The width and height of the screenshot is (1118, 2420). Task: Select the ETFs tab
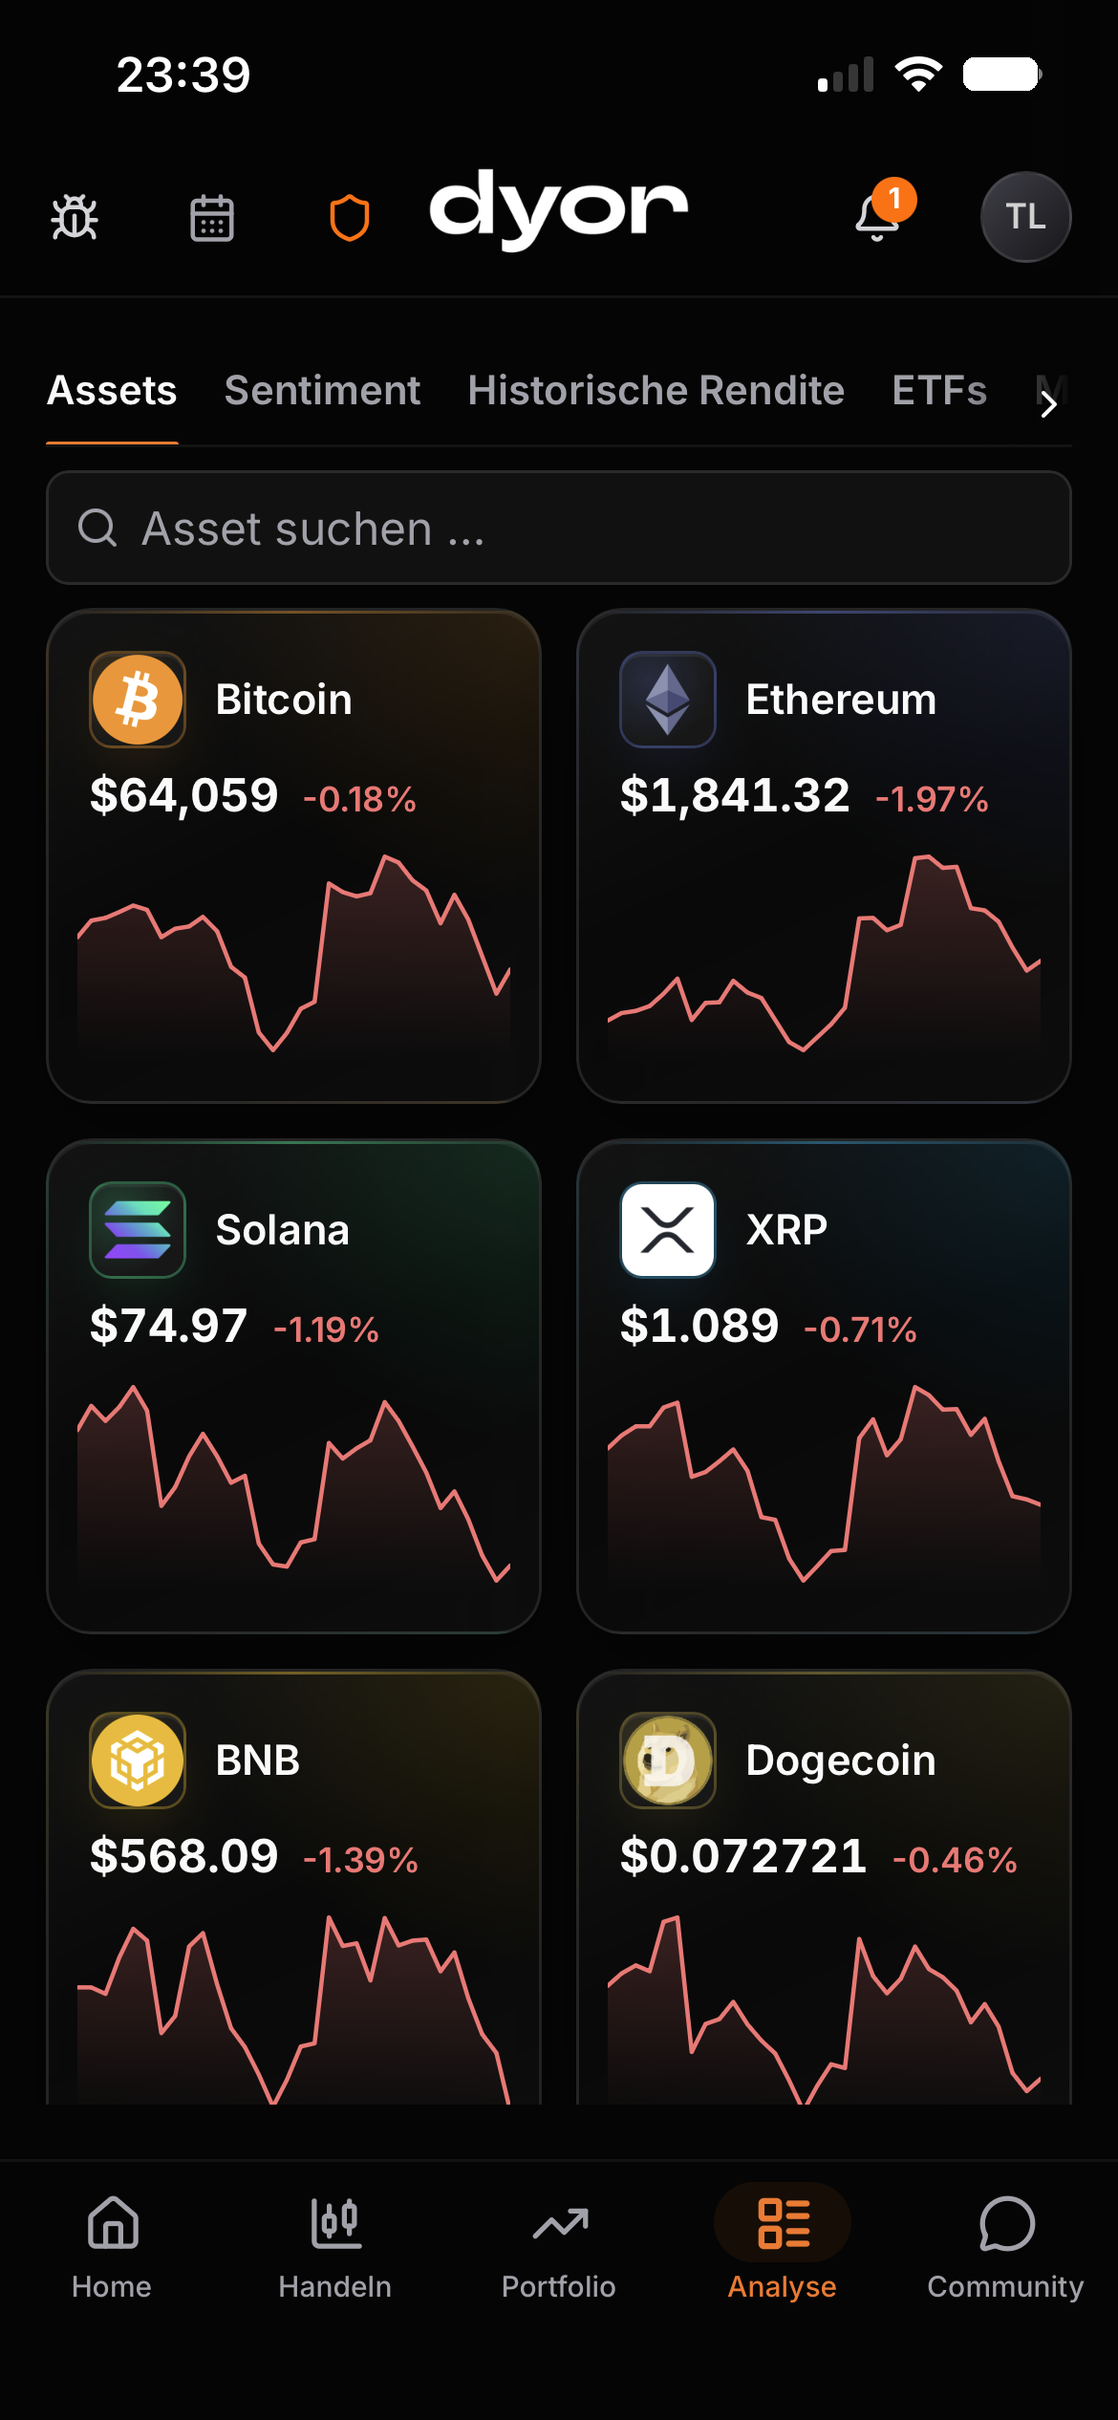click(939, 391)
